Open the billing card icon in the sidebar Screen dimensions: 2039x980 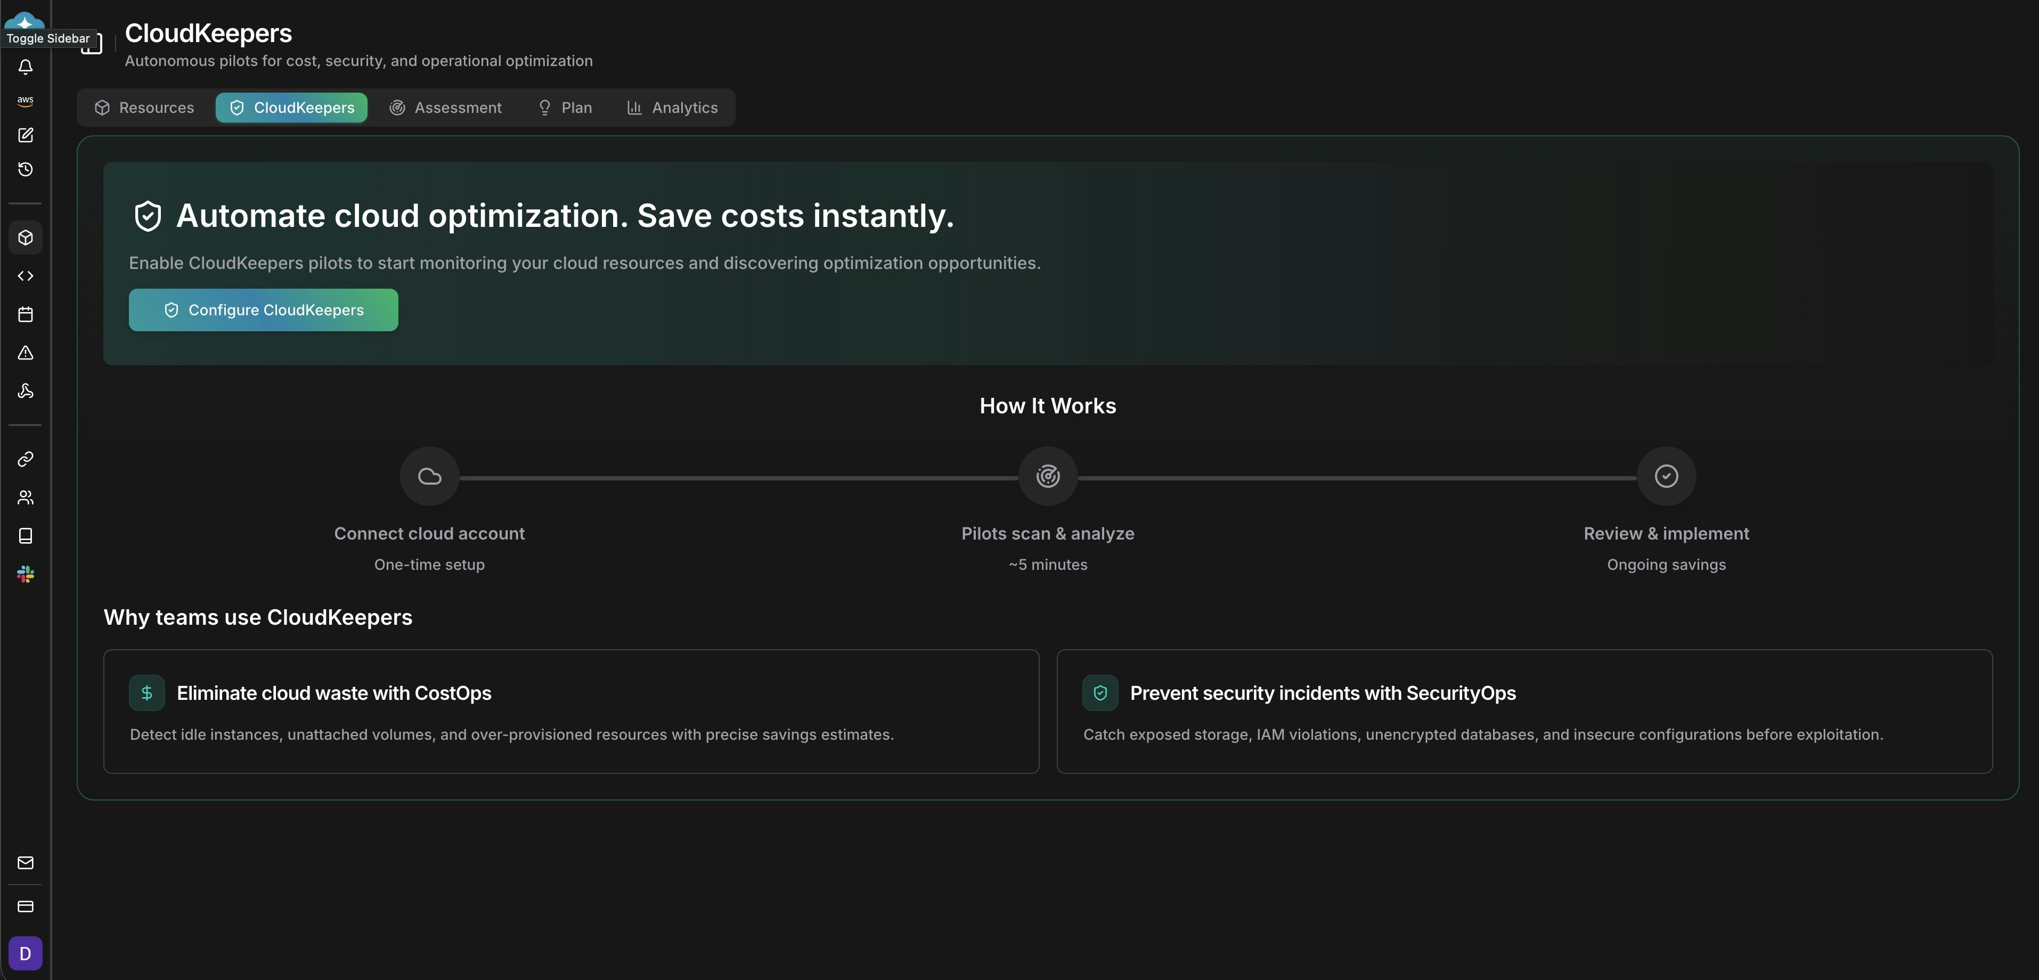point(25,907)
